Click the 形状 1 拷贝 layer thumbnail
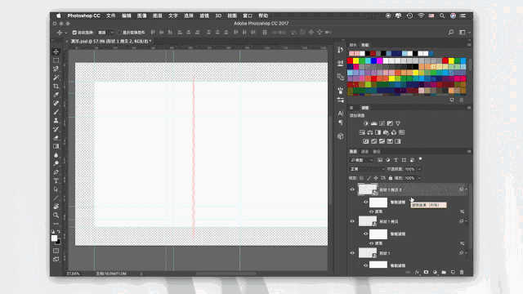The height and width of the screenshot is (294, 523). 368,221
